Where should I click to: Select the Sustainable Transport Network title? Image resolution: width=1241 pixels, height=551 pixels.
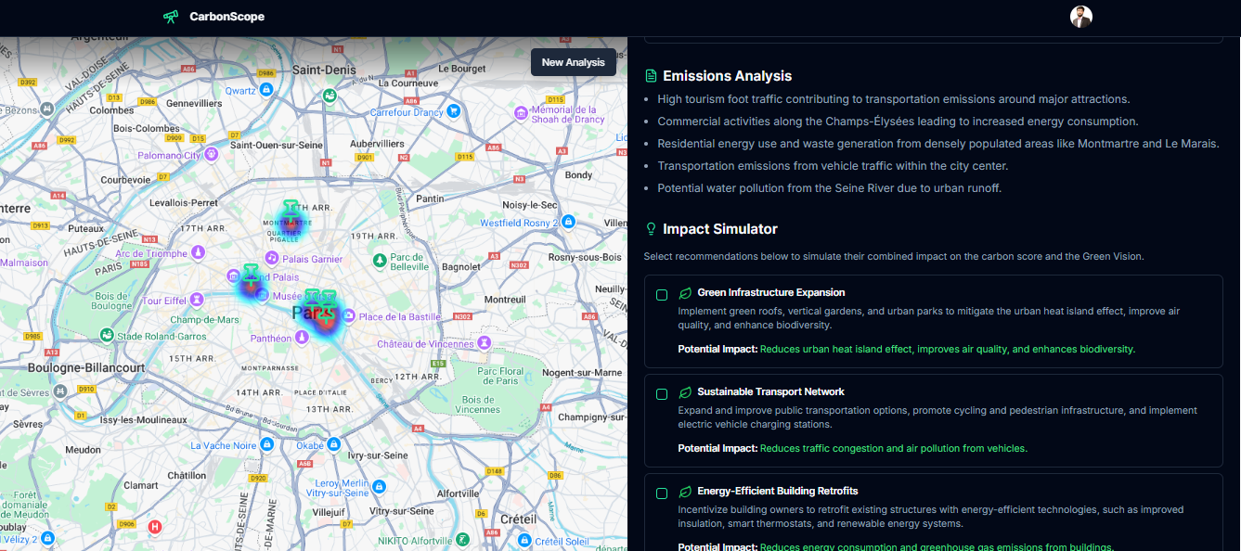click(771, 392)
